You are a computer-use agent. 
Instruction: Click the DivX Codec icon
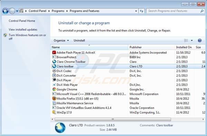click(54, 71)
